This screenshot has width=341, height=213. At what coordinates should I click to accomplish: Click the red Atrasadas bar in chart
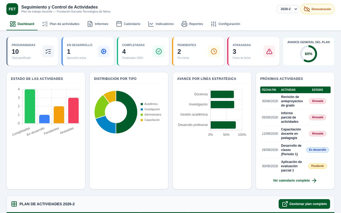(x=73, y=110)
